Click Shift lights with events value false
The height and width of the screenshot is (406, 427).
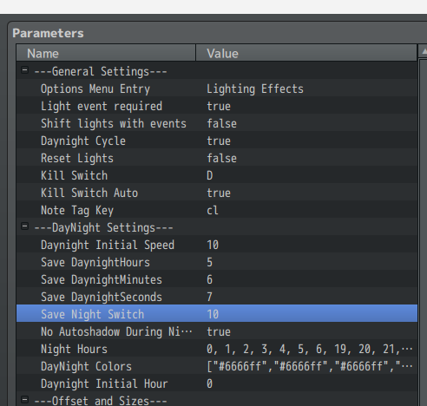click(221, 123)
